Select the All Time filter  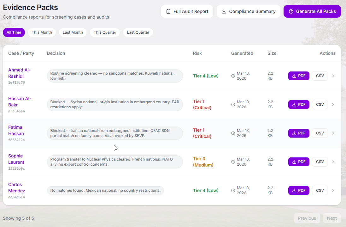pos(14,32)
